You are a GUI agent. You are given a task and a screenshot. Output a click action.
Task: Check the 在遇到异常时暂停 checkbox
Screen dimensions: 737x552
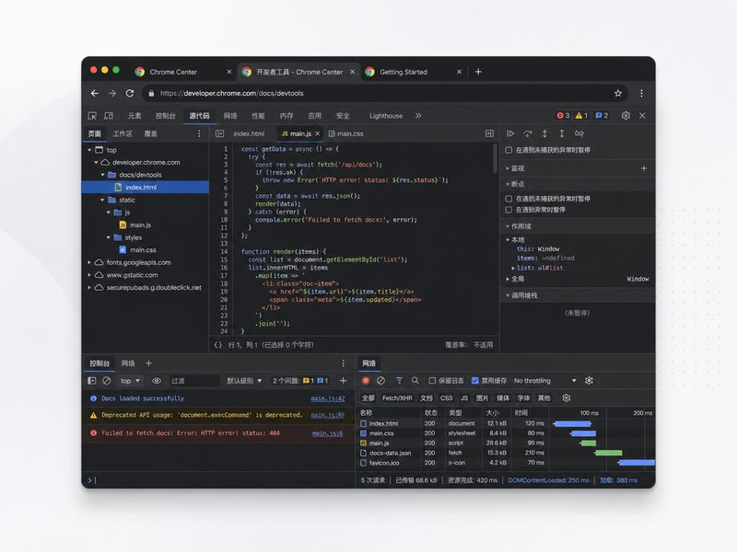coord(509,210)
